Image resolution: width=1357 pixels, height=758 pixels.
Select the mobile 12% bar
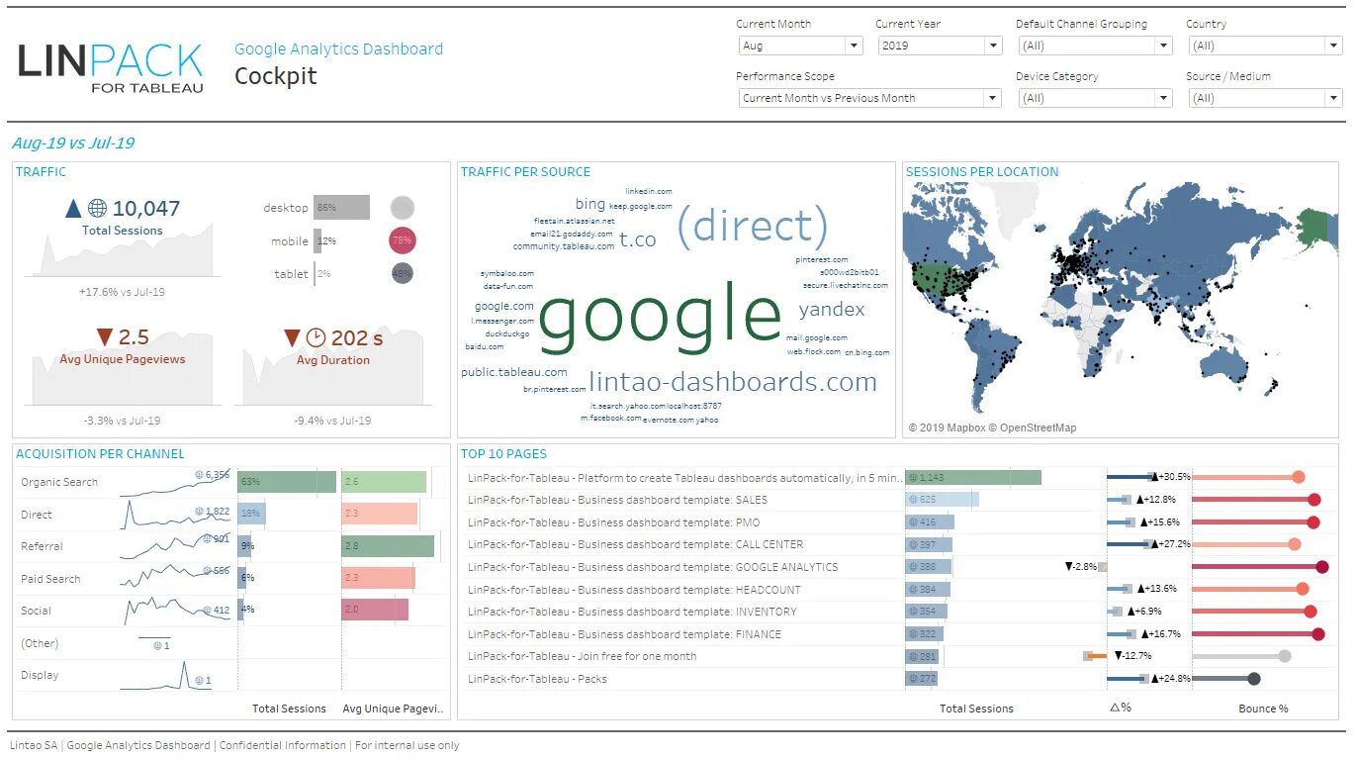[x=317, y=240]
